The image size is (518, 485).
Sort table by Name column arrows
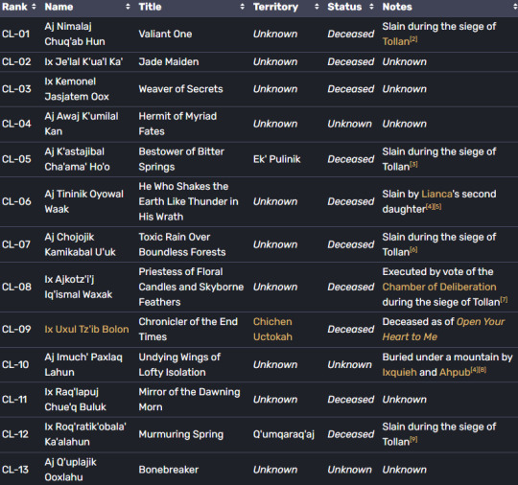tap(128, 7)
